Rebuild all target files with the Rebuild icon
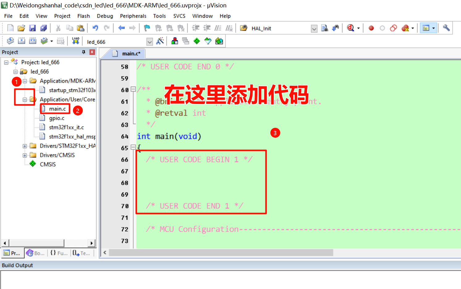Viewport: 461px width, 289px height. pyautogui.click(x=32, y=41)
